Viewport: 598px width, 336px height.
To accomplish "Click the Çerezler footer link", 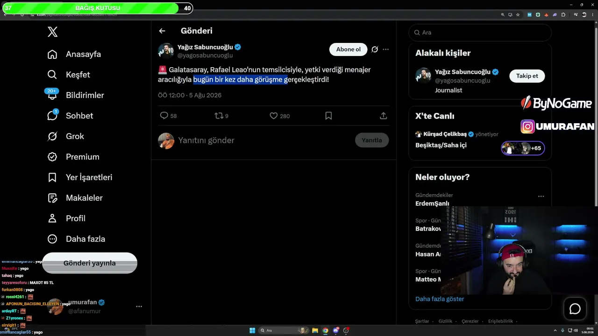I will coord(470,321).
